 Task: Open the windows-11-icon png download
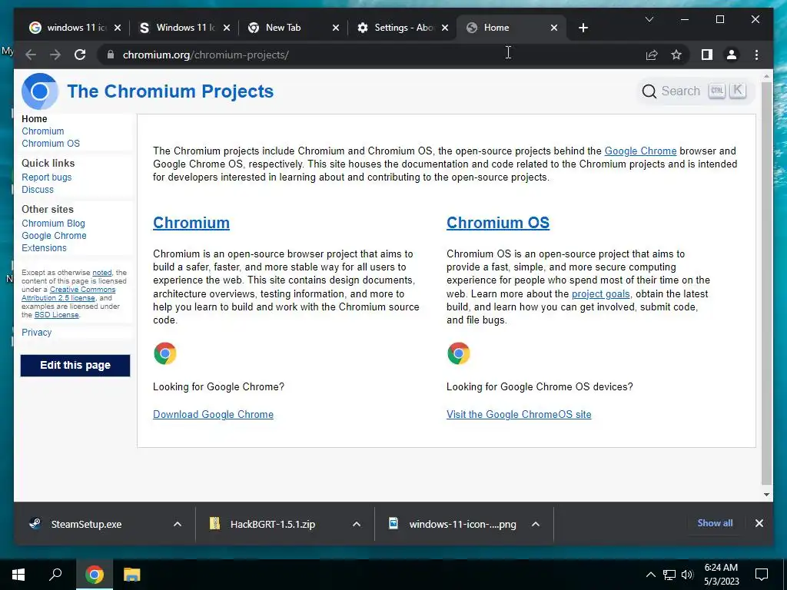[x=462, y=524]
